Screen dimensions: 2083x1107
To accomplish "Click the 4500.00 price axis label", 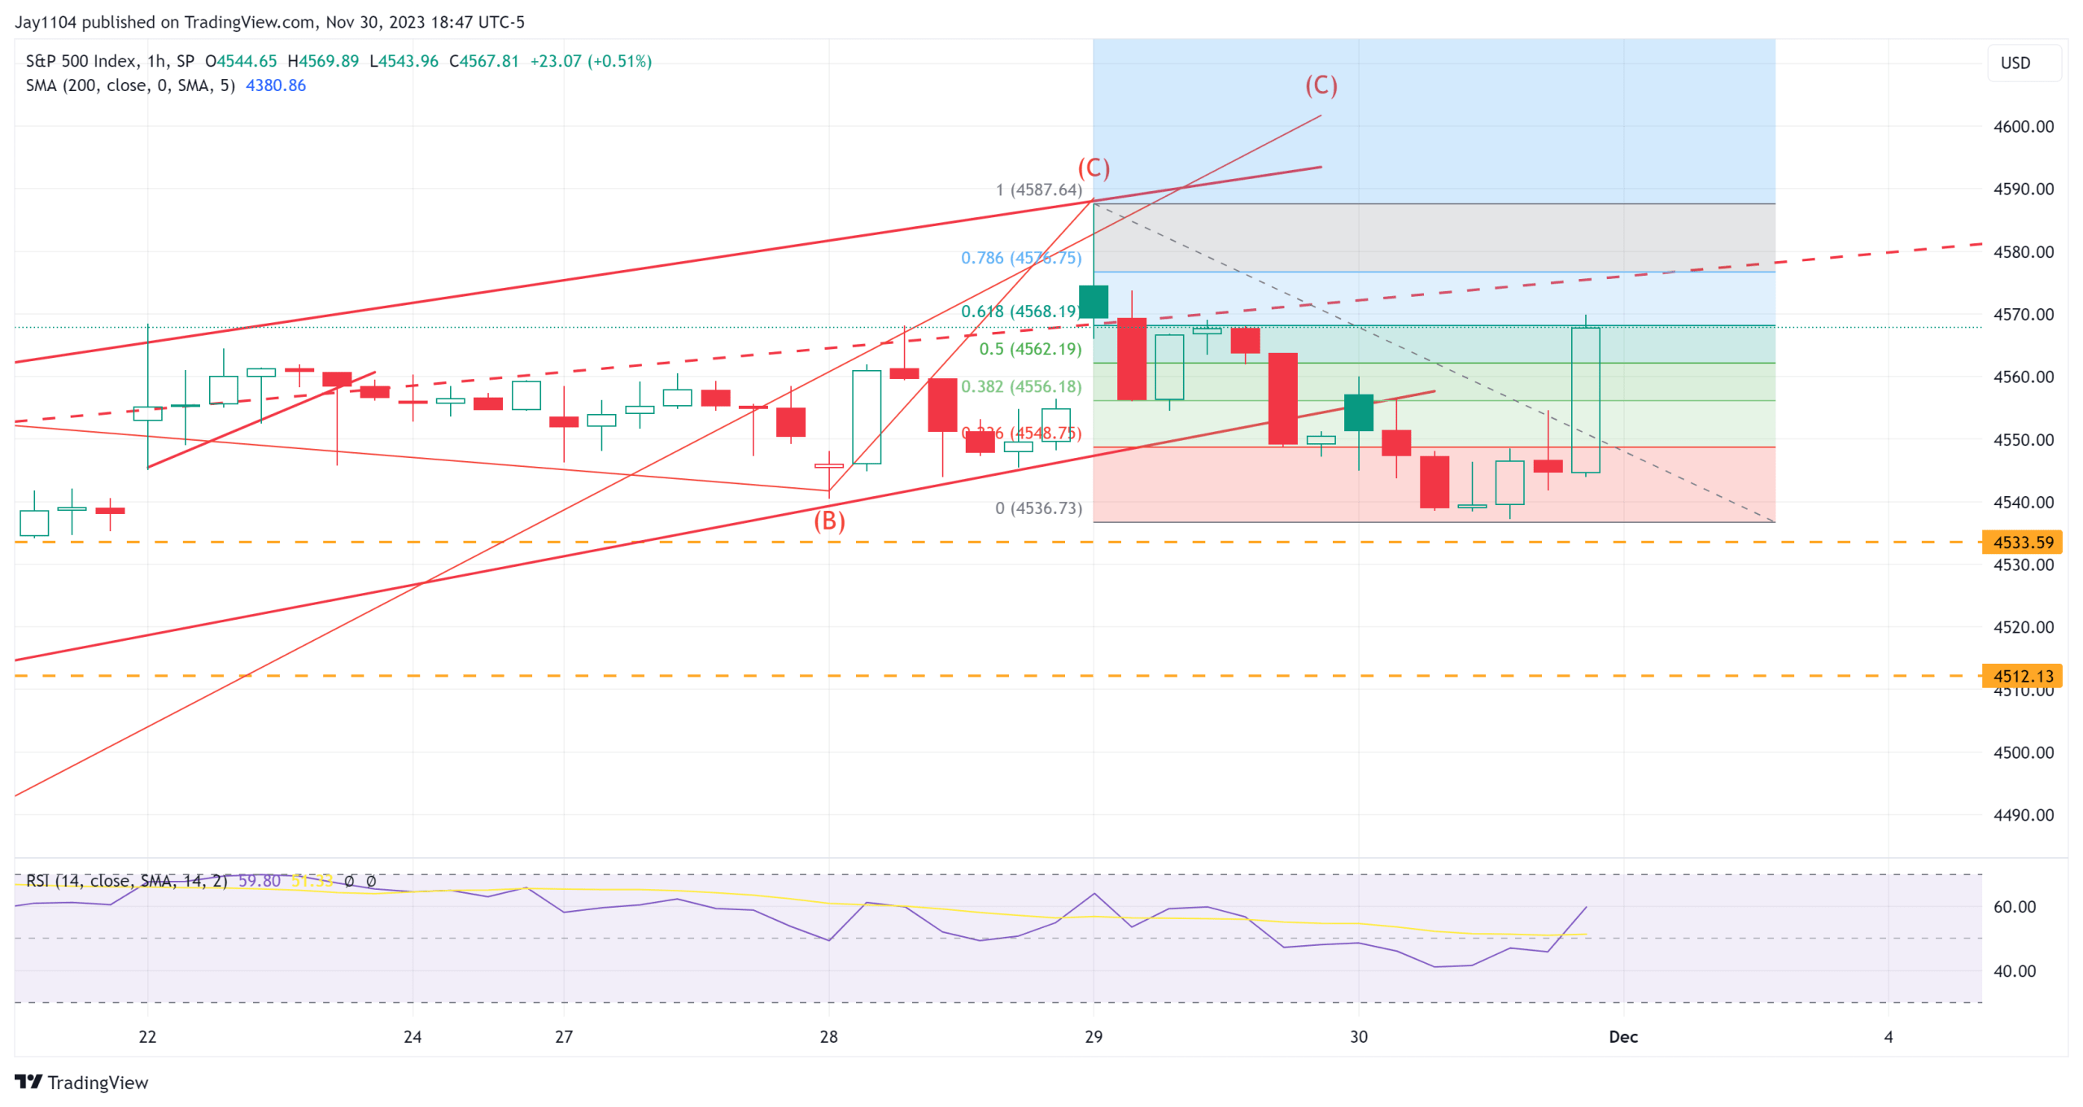I will click(2023, 753).
